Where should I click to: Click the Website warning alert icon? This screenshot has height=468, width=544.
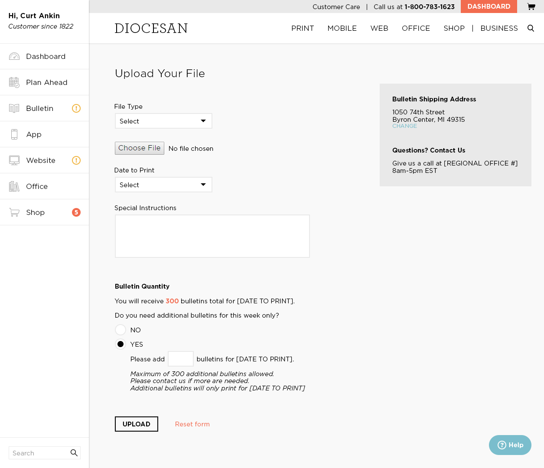click(x=76, y=160)
